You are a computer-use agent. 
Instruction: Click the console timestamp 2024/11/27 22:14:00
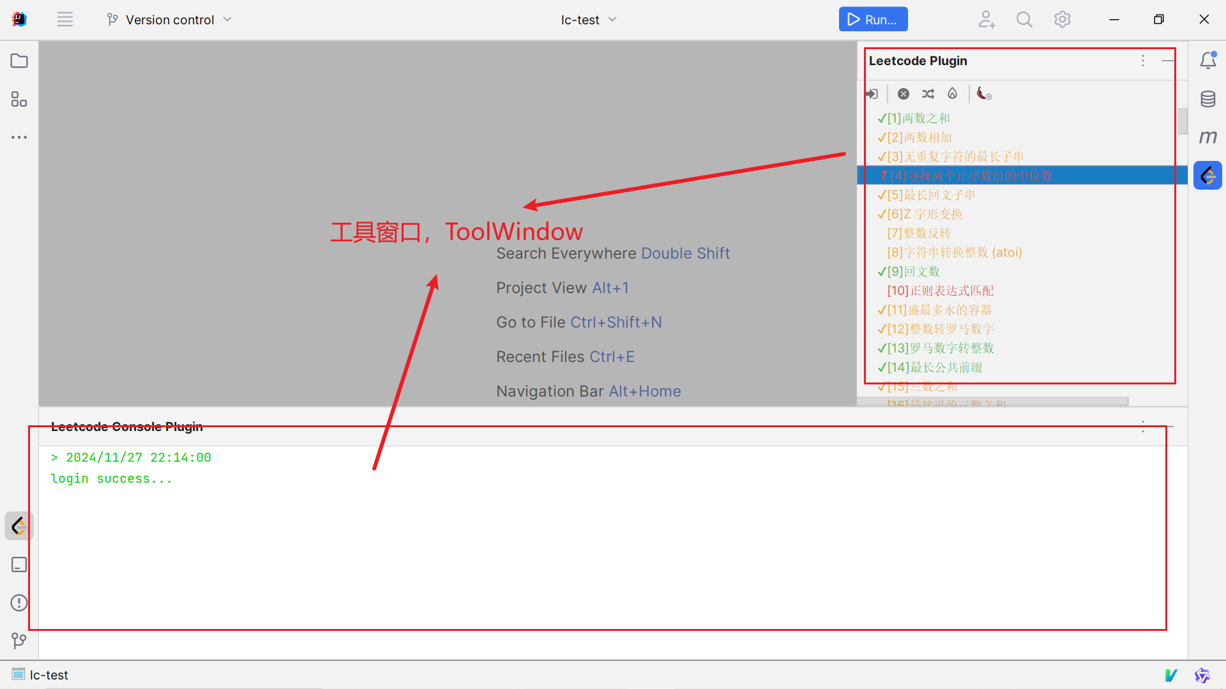(x=139, y=458)
